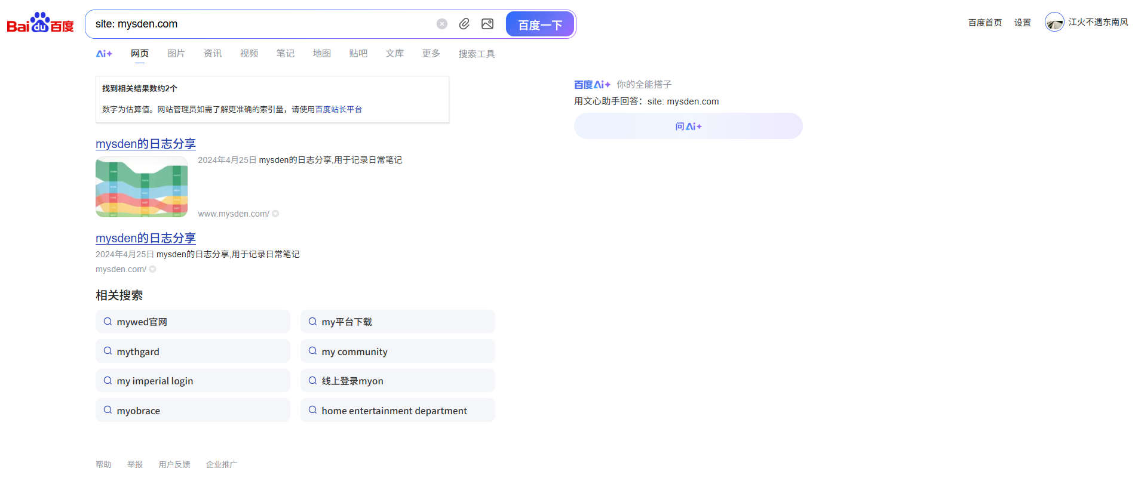This screenshot has height=484, width=1141.
Task: Click the icon beside mysden.com/ second result
Action: click(x=152, y=269)
